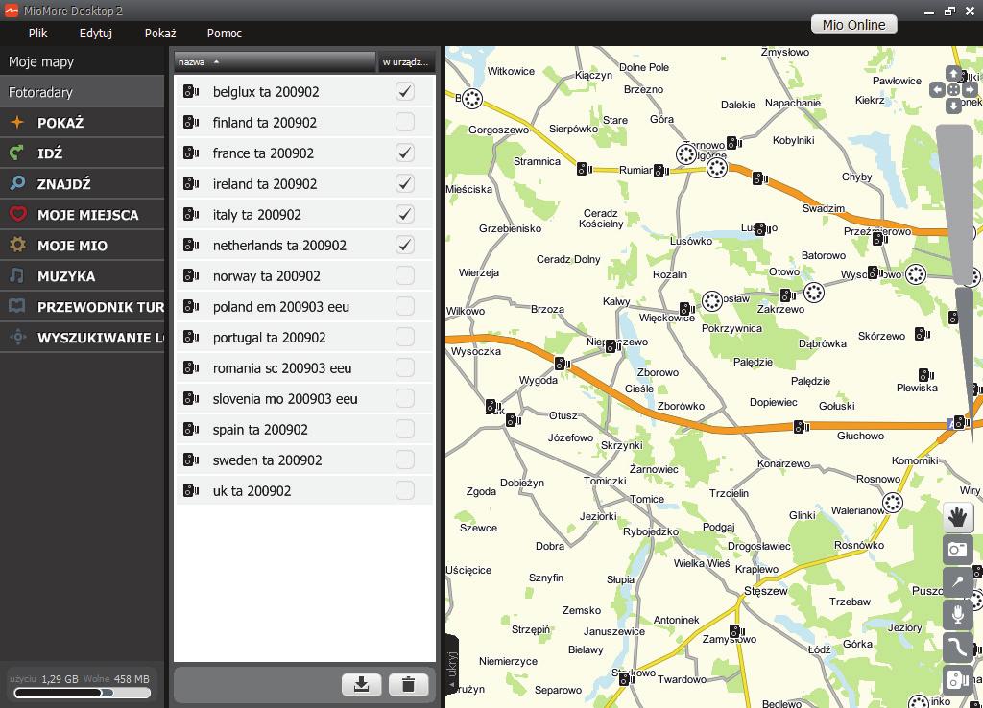The image size is (983, 708).
Task: Open the Pokaż menu
Action: click(x=160, y=34)
